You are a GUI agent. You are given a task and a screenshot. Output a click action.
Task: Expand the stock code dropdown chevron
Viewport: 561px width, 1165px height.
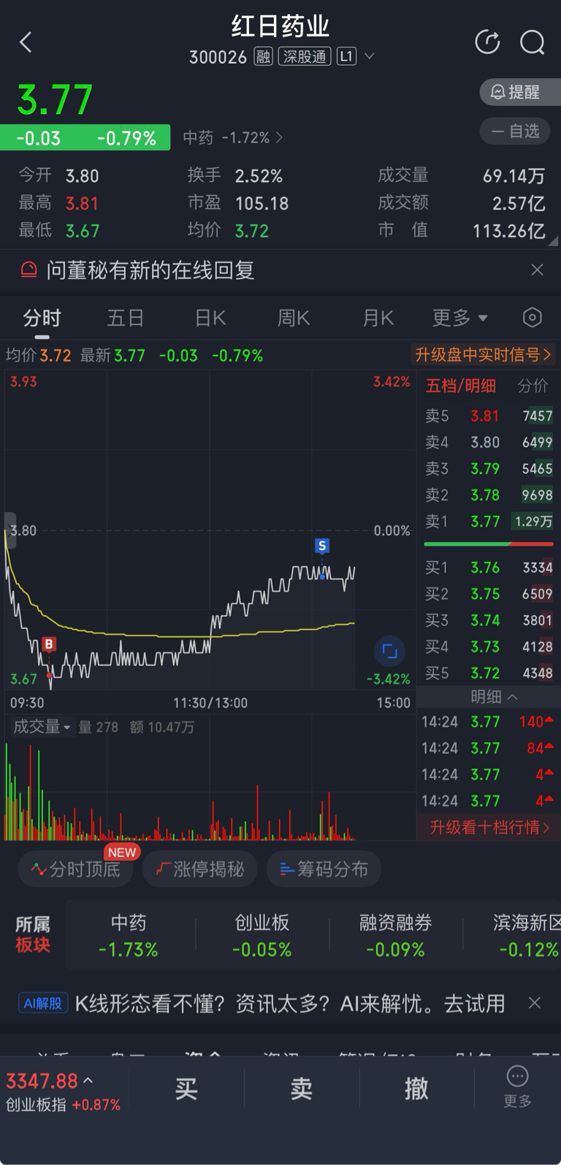click(x=370, y=56)
